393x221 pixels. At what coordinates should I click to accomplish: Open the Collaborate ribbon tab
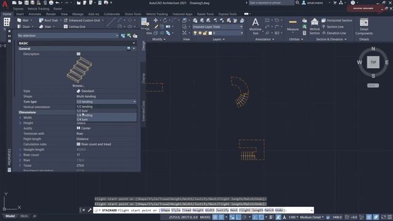(112, 14)
